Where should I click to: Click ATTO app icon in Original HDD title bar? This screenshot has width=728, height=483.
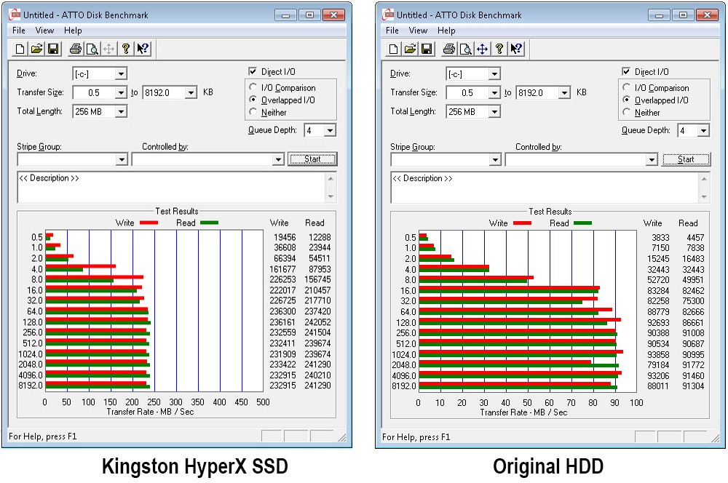click(x=388, y=15)
